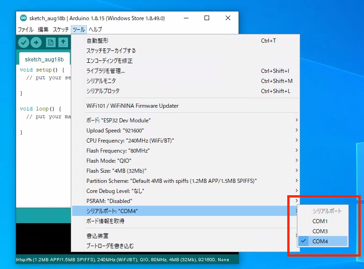
Task: Expand the Partition Scheme submenu
Action: point(185,181)
